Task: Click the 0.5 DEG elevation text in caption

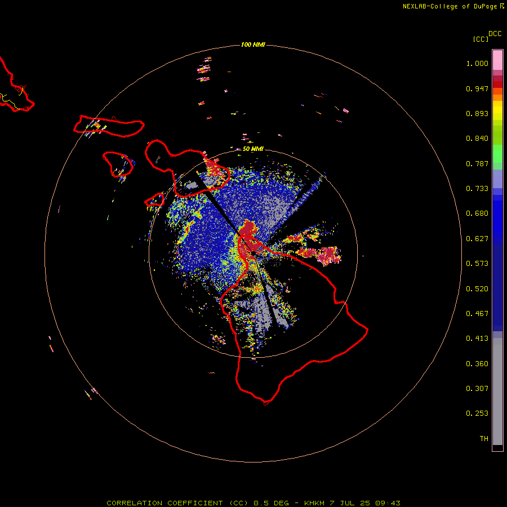Action: pyautogui.click(x=272, y=503)
